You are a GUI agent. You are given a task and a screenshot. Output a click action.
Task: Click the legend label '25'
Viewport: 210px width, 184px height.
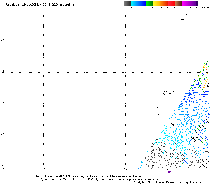pos(160,8)
